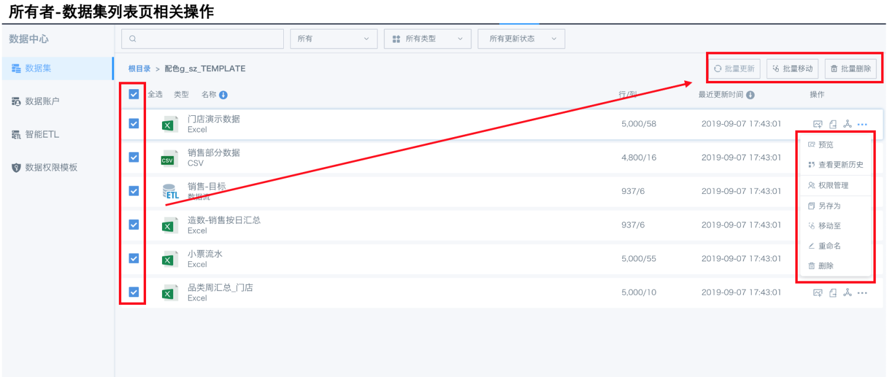This screenshot has height=377, width=887.
Task: Click the 最近更新时间 sort arrow icon
Action: 750,95
